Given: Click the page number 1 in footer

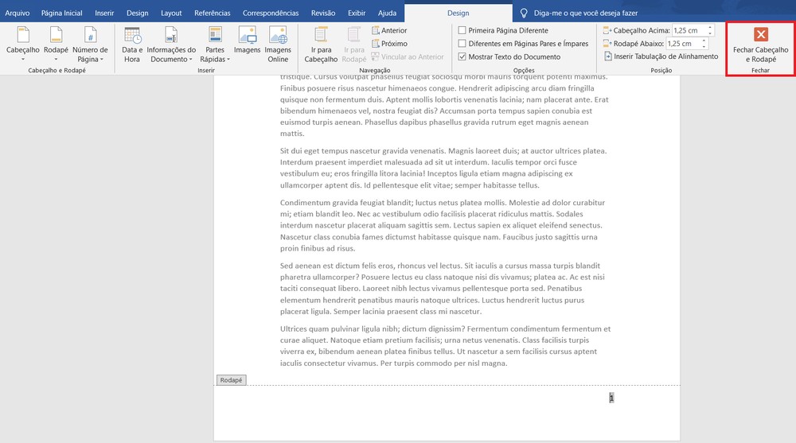Looking at the screenshot, I should point(611,398).
